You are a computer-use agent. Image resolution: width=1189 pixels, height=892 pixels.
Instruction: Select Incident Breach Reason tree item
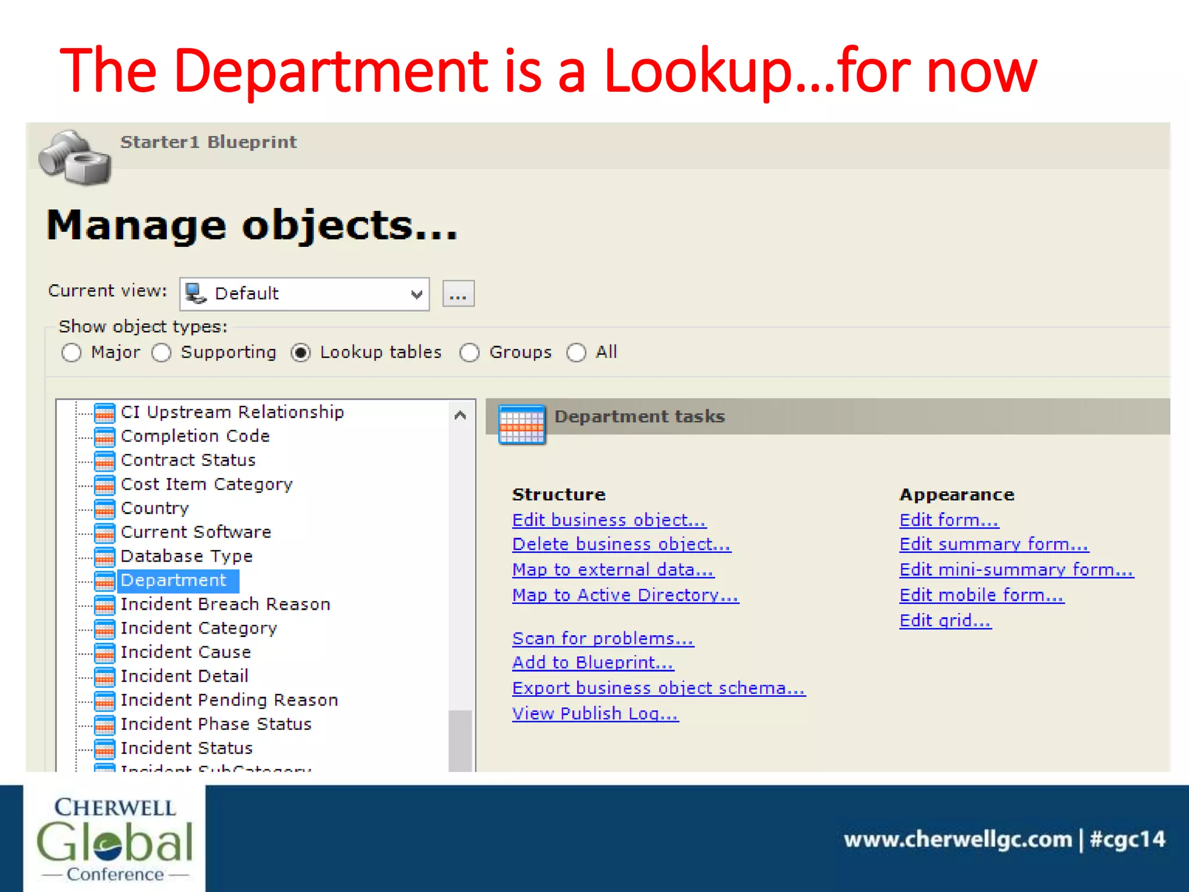(x=225, y=605)
